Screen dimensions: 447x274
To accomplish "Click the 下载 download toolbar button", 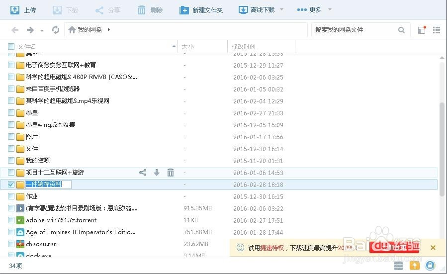I will click(65, 10).
